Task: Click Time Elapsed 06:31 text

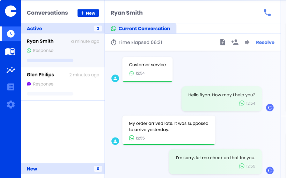Action: click(x=140, y=42)
